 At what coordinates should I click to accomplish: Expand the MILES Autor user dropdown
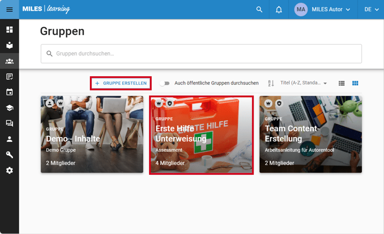323,10
